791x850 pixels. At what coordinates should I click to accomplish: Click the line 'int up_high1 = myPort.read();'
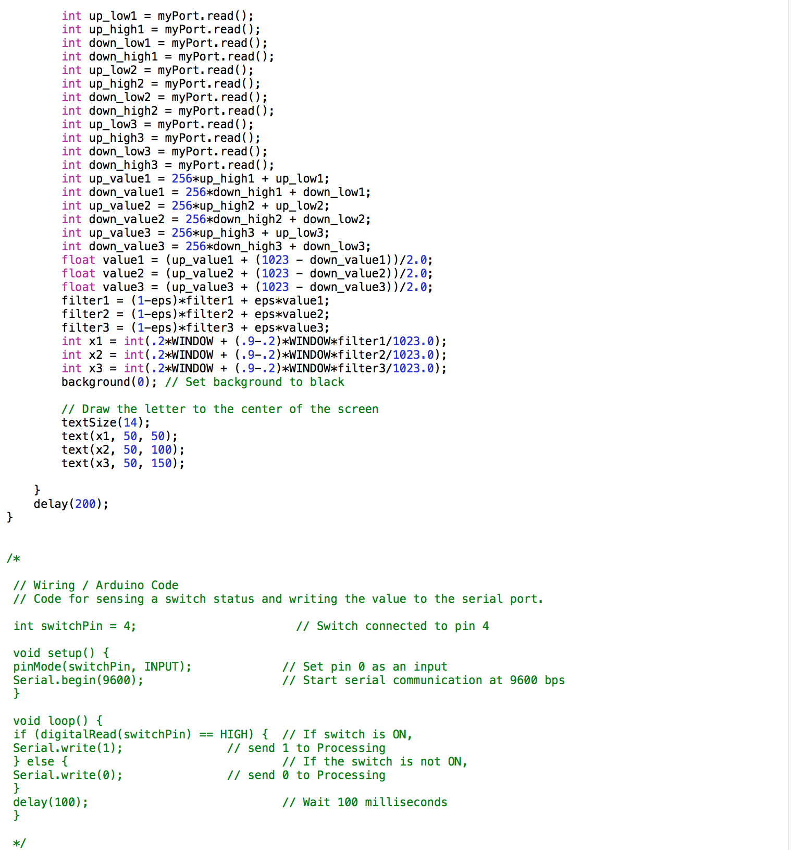(x=161, y=30)
